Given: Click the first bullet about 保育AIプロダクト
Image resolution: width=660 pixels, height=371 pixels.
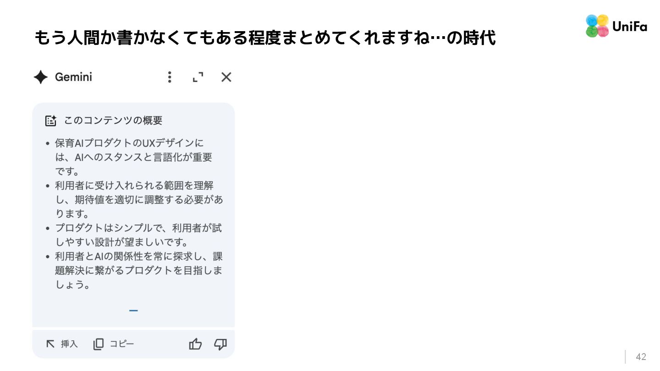Looking at the screenshot, I should [x=133, y=158].
